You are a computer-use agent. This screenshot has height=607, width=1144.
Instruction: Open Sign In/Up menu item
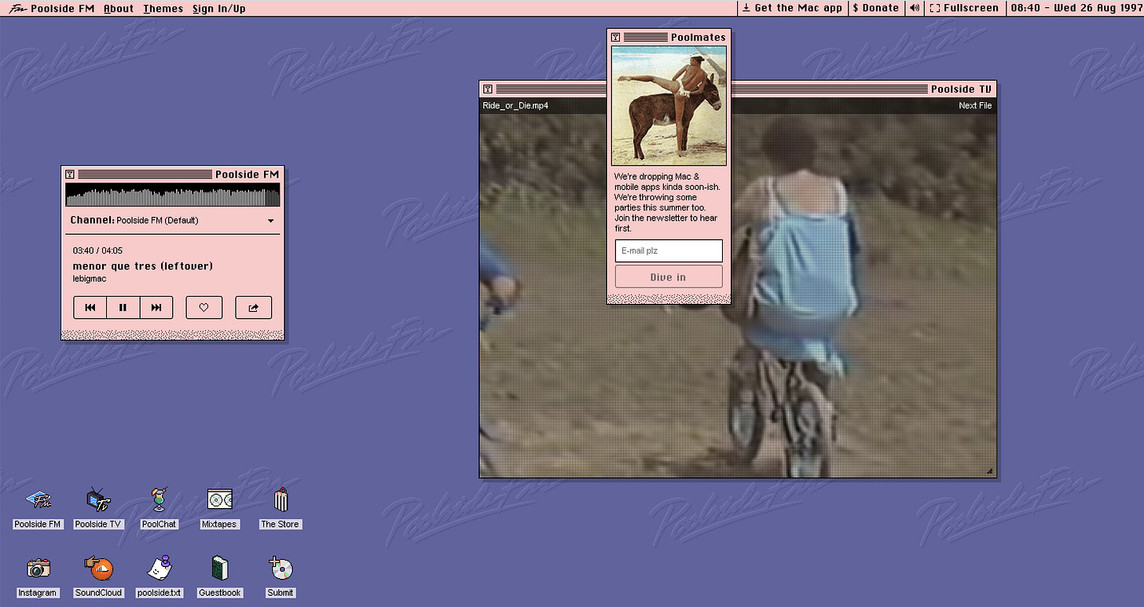point(219,8)
